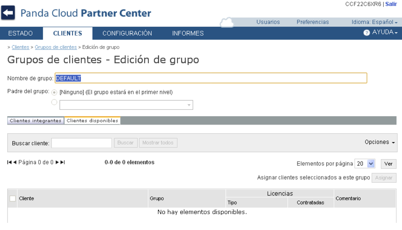Open the INFORMES menu tab
The width and height of the screenshot is (402, 230).
pyautogui.click(x=188, y=33)
